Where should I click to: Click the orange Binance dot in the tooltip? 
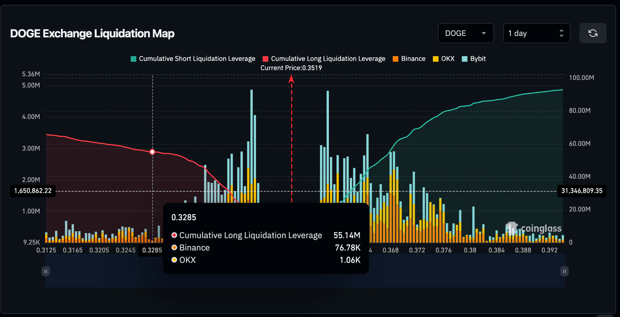pos(174,248)
